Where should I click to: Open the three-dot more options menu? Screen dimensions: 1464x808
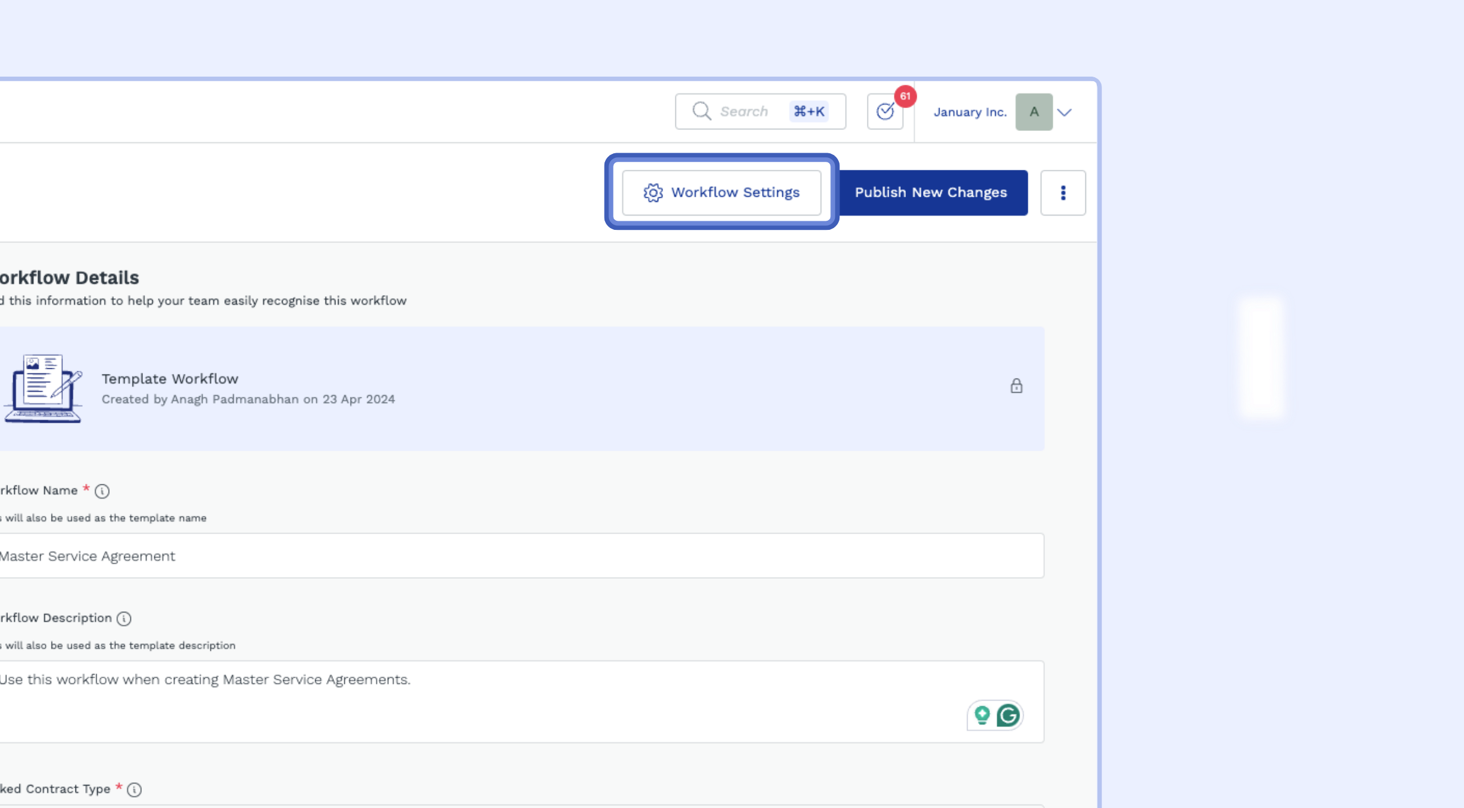(1063, 193)
